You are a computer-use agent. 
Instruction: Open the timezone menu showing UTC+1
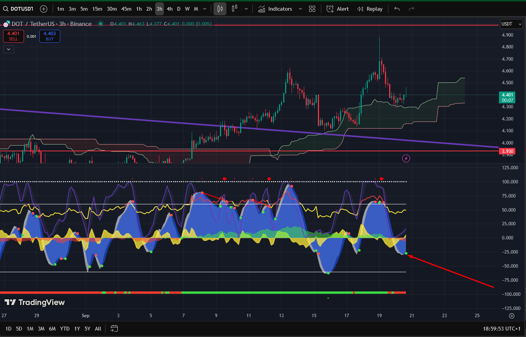click(x=502, y=329)
